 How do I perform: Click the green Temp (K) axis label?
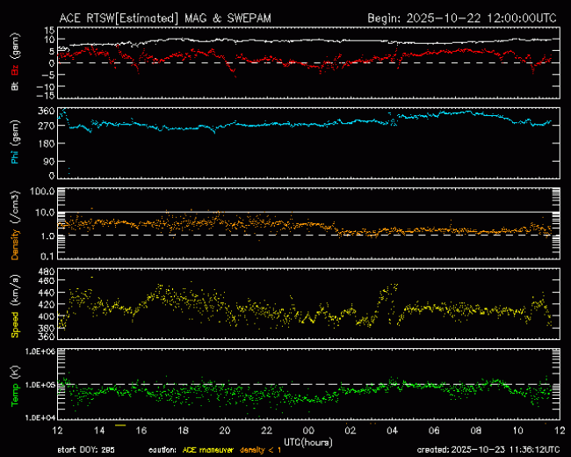coord(16,384)
